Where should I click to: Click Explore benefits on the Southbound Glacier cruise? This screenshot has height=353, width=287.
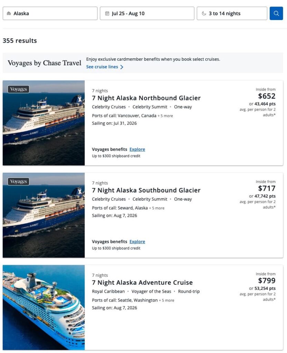tap(137, 242)
